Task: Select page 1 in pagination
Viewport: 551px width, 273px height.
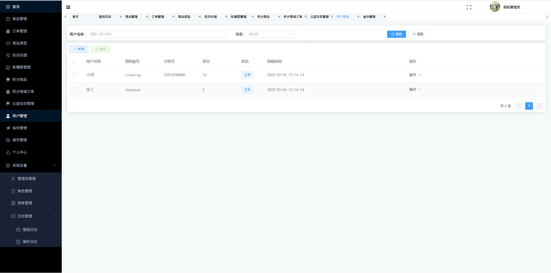Action: [529, 106]
